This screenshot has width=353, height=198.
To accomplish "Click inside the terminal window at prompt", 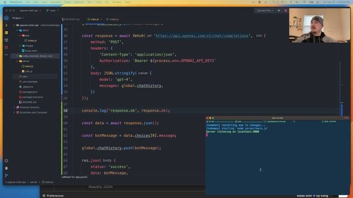I will point(207,135).
